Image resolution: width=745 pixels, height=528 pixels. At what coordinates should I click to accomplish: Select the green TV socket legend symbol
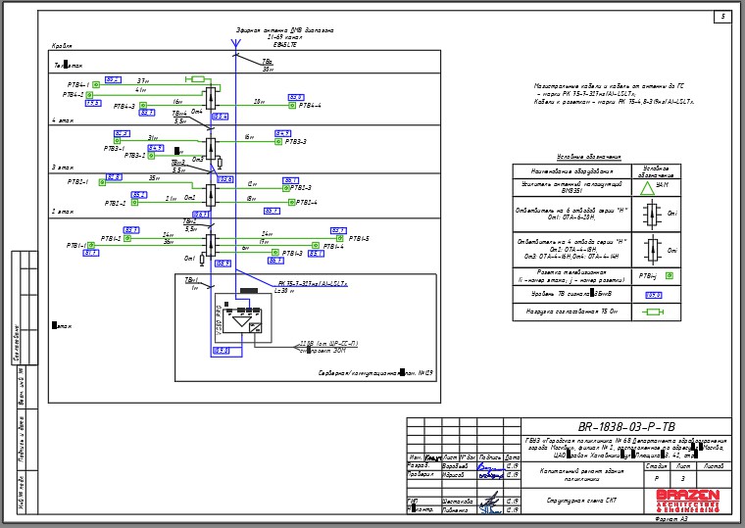669,276
